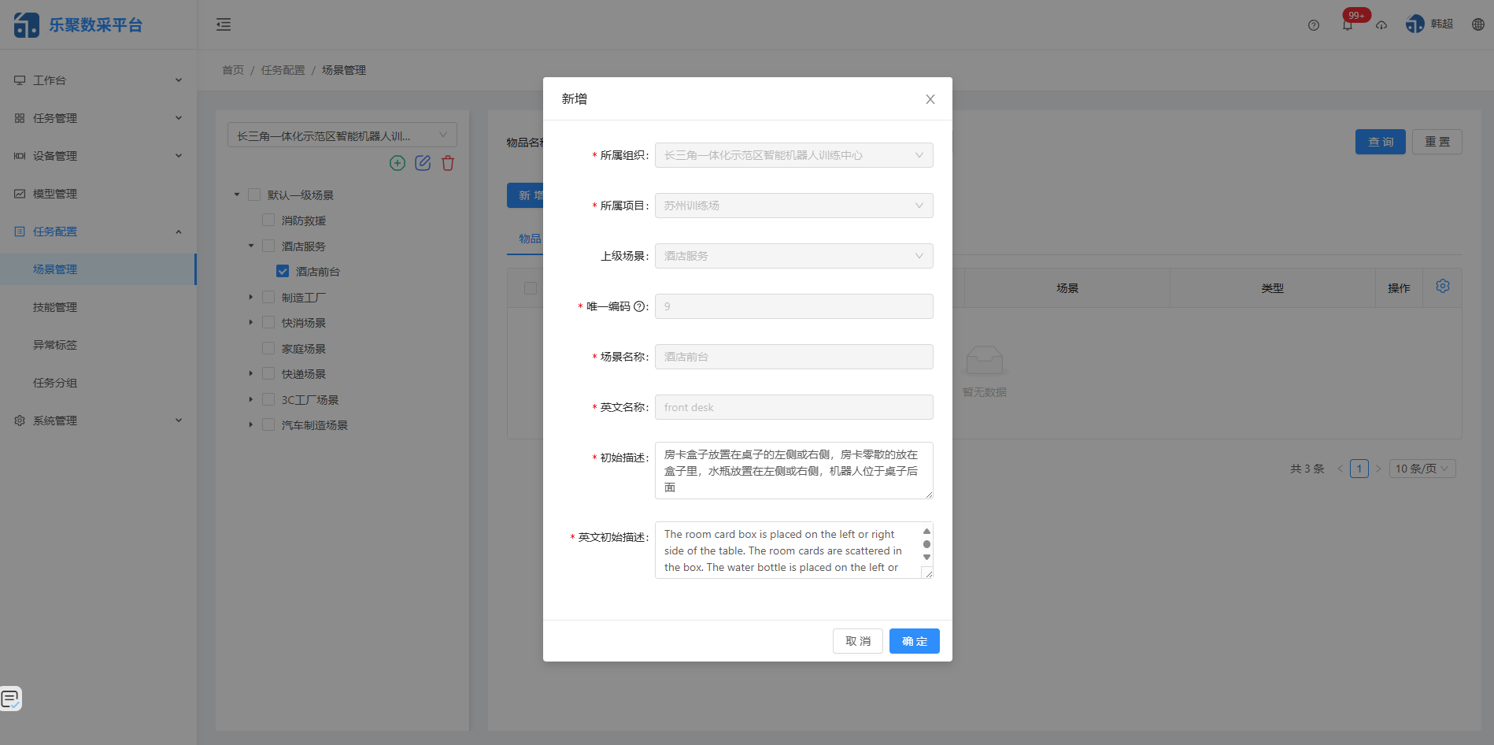Collapse the sidebar with the hamburger icon

tap(224, 24)
